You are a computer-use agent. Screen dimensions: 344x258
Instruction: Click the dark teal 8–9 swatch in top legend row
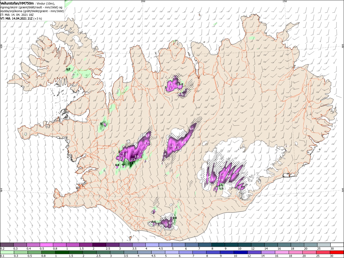pyautogui.click(x=218, y=245)
